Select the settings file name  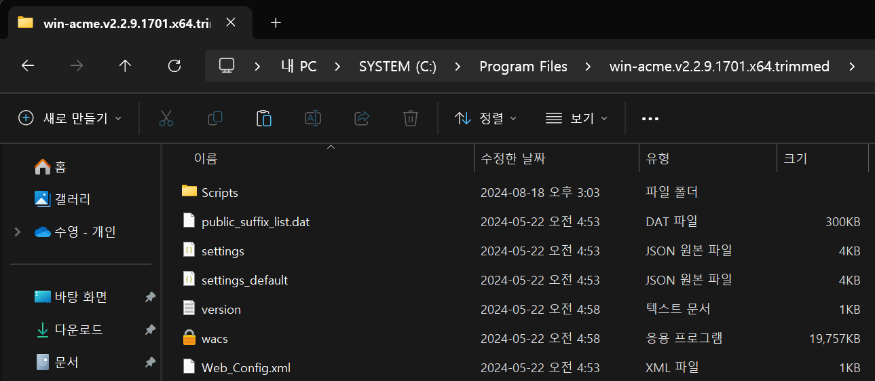point(223,251)
